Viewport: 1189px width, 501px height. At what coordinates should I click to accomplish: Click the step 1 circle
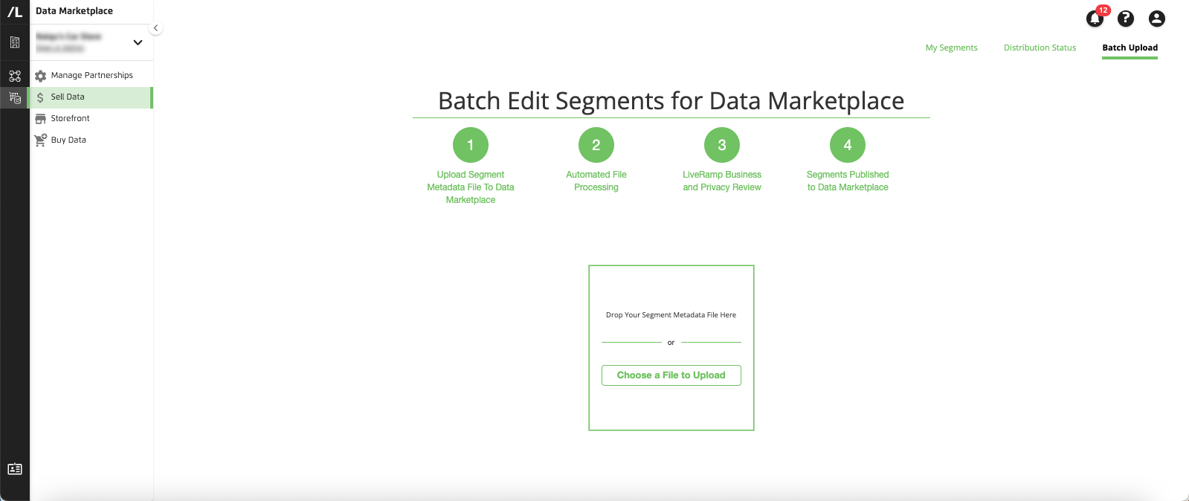coord(471,145)
